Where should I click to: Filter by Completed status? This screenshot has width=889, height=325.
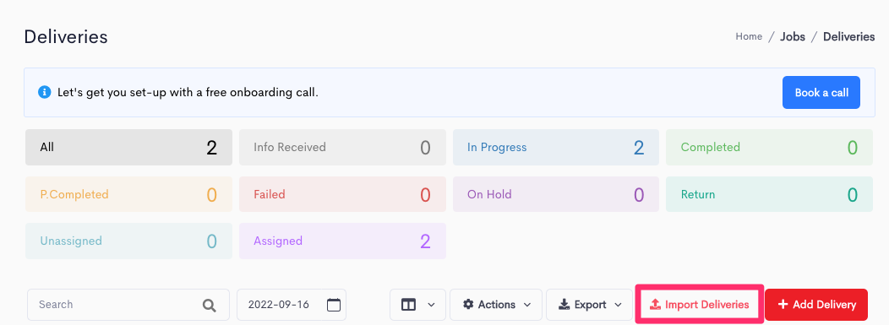click(769, 147)
